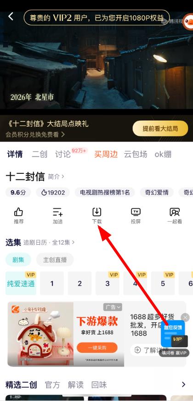Expand 精选二创 section with right chevron
The width and height of the screenshot is (193, 401).
(x=183, y=384)
